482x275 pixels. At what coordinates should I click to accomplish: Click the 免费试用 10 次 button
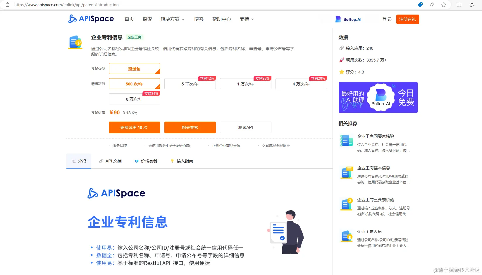point(134,127)
